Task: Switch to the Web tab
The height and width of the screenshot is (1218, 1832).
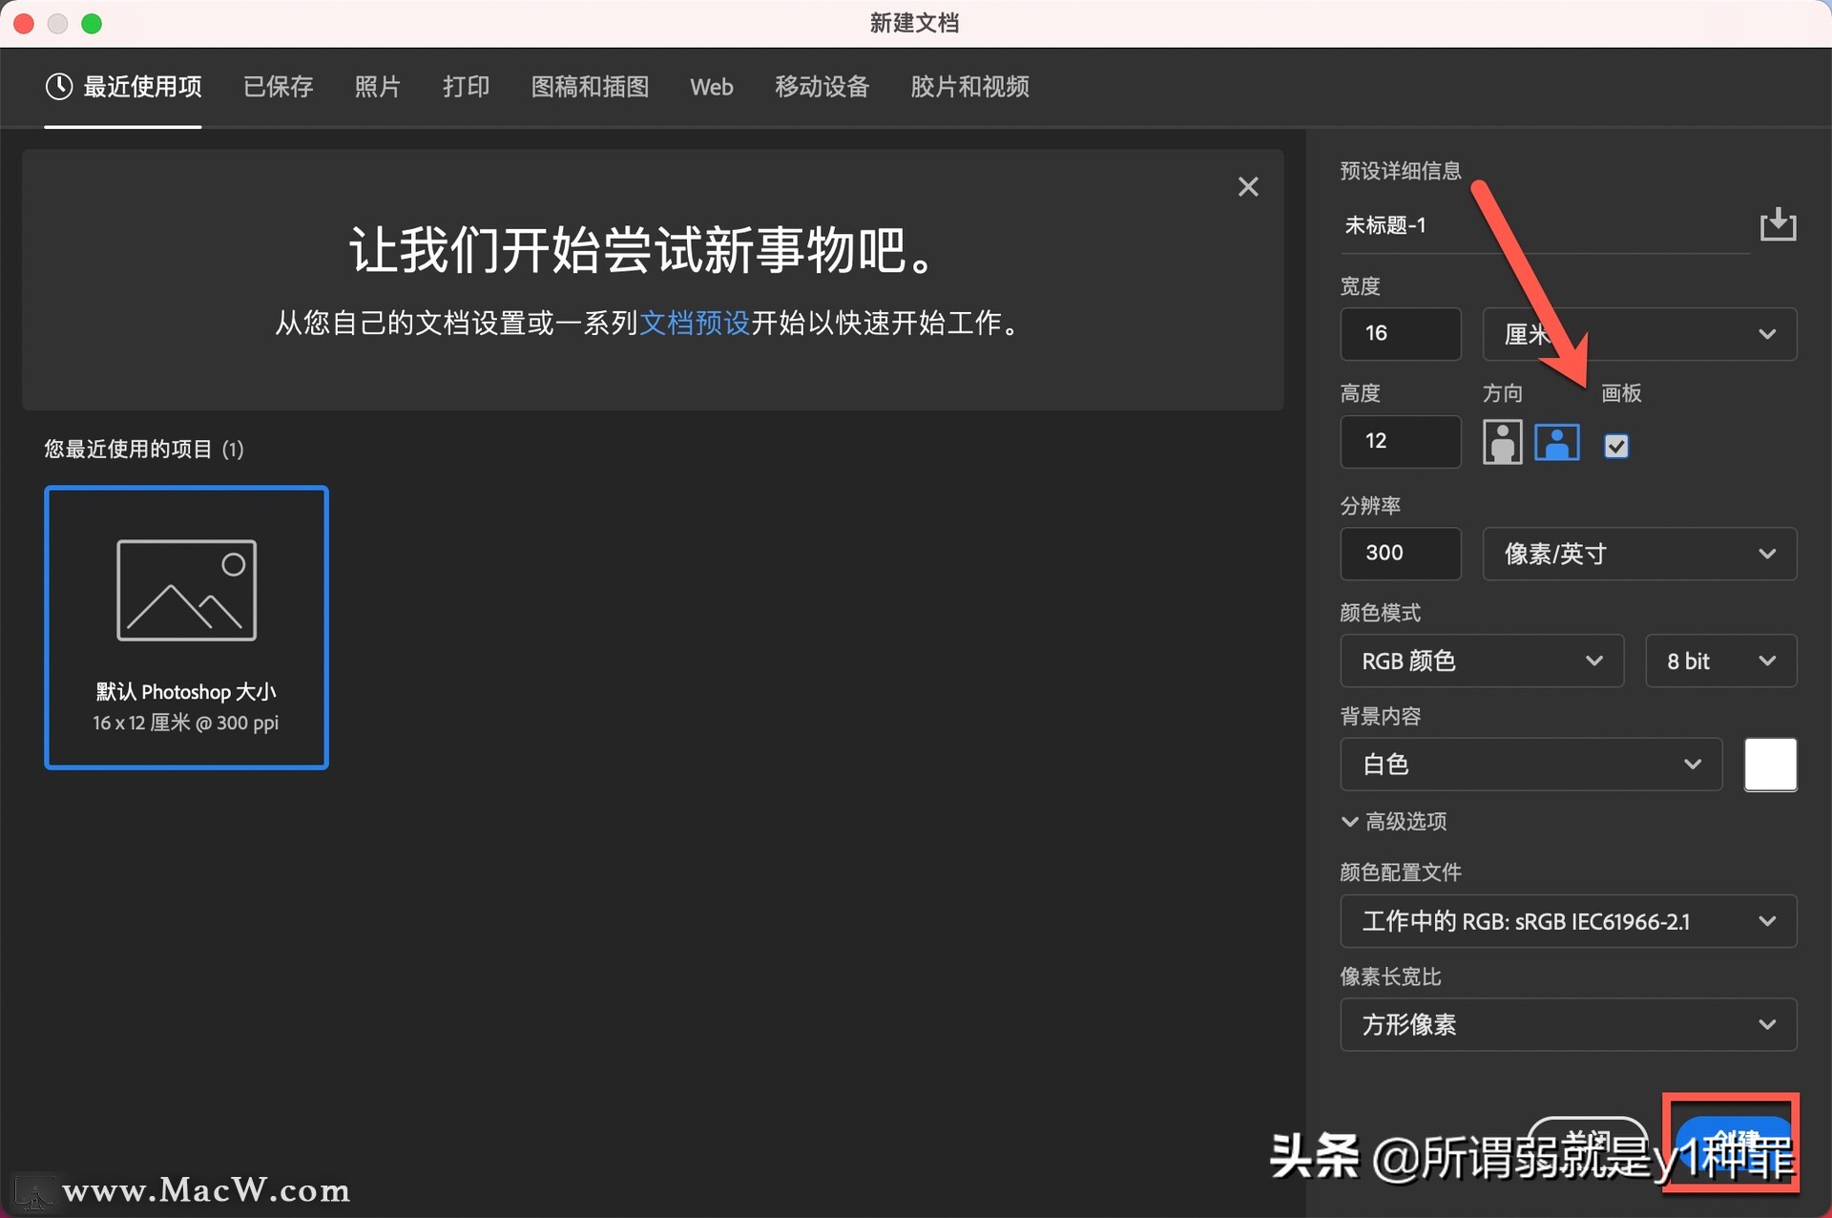Action: click(711, 87)
